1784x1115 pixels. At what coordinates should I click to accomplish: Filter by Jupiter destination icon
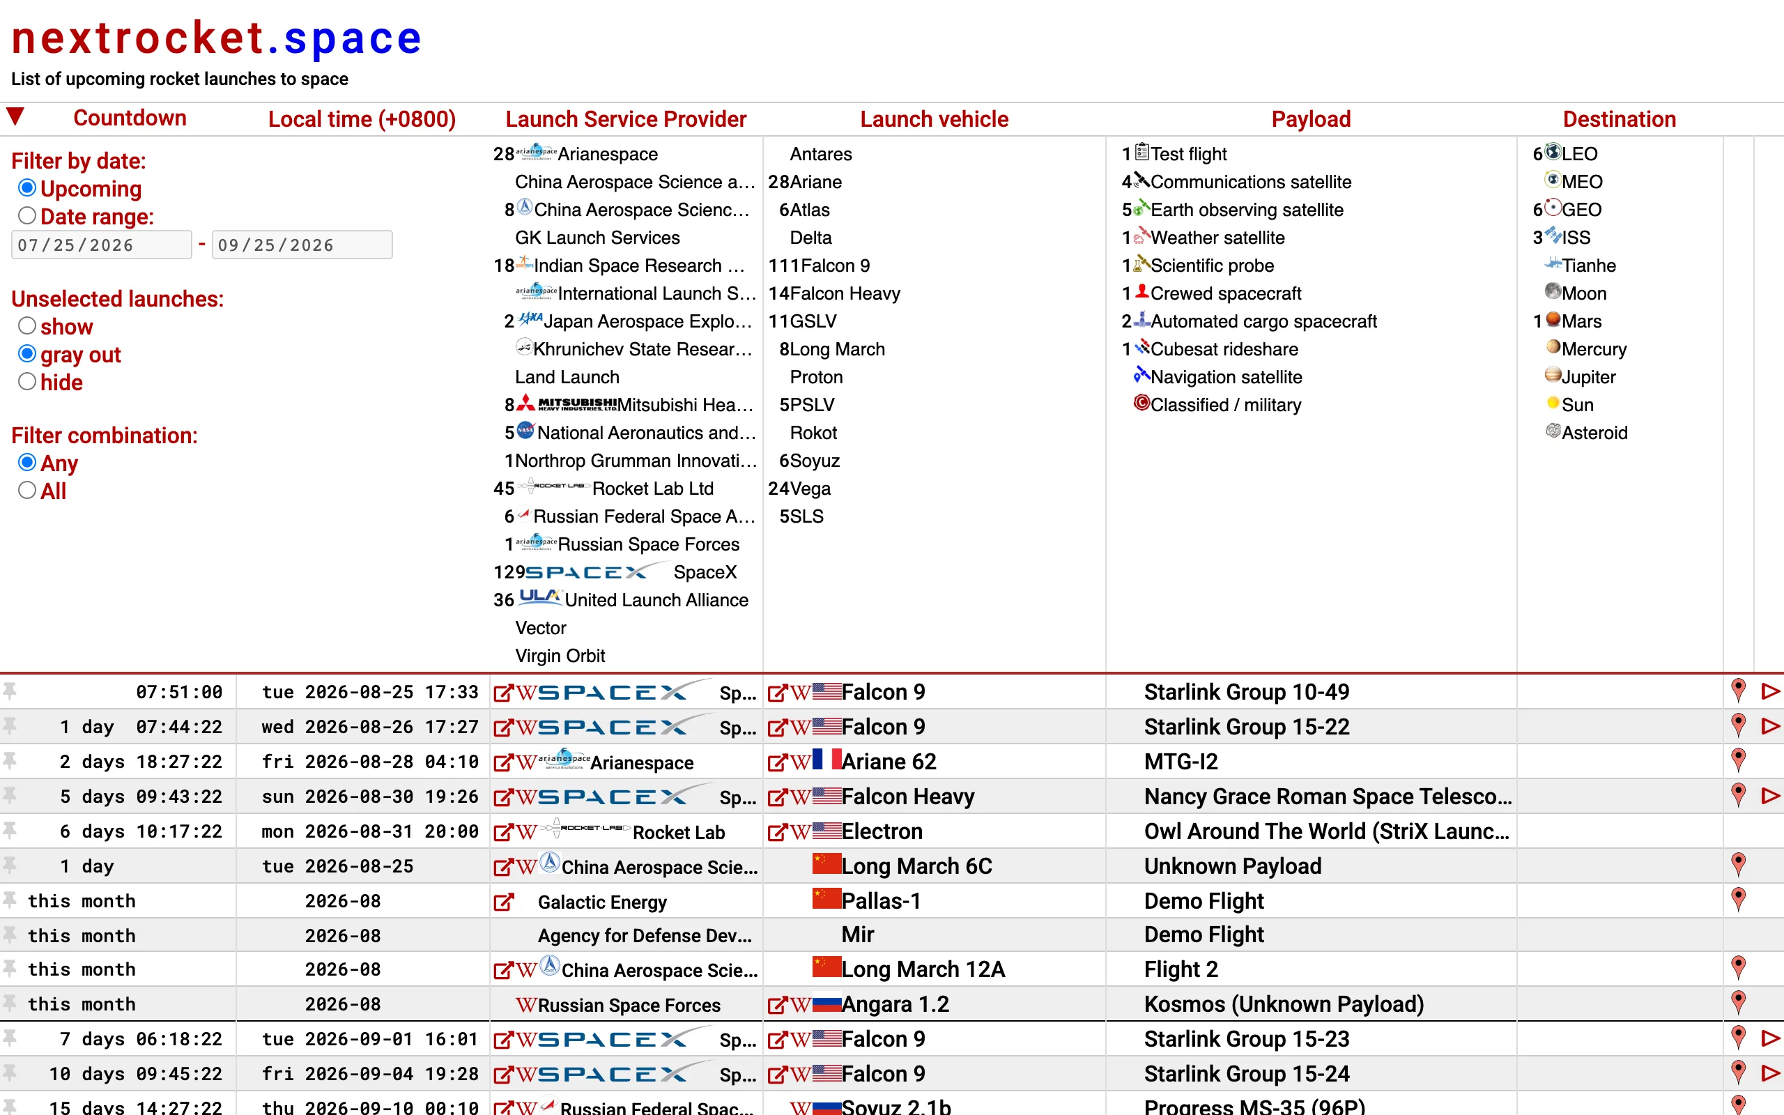1553,376
